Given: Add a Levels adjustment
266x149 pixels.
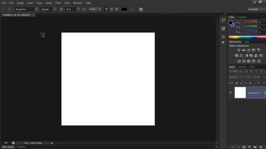Looking at the screenshot, I should pyautogui.click(x=244, y=50).
